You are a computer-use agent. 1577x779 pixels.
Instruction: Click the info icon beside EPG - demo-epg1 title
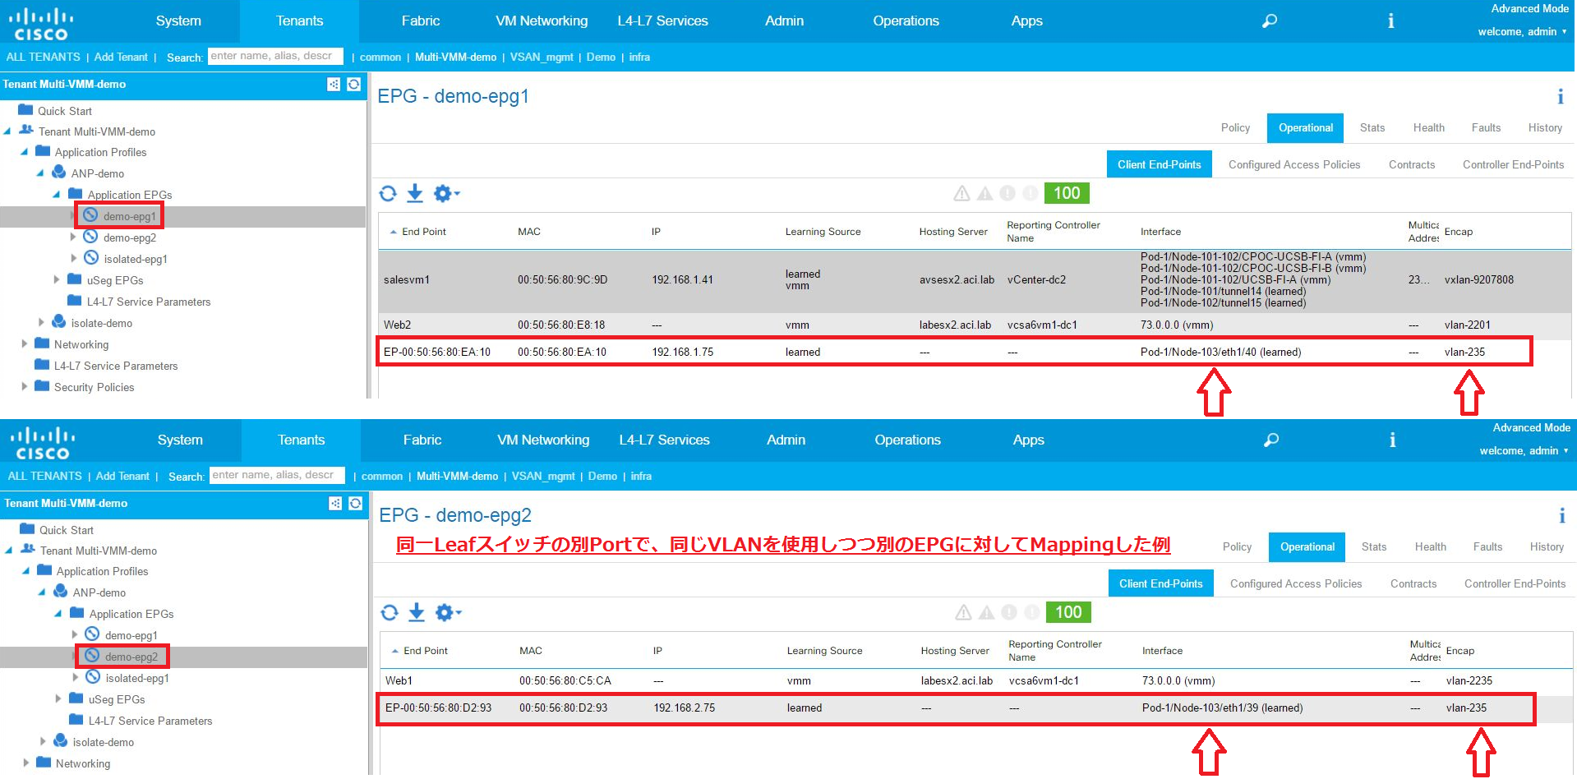(x=1560, y=96)
